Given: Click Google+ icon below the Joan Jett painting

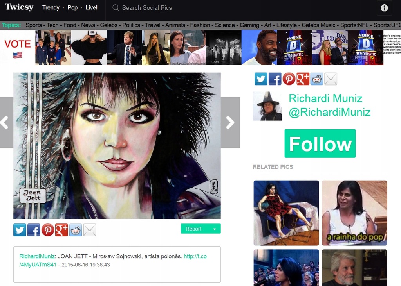Looking at the screenshot, I should 61,230.
